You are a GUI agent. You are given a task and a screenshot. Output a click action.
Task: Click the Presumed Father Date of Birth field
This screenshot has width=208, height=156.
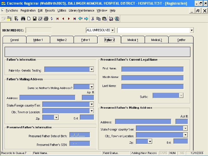coord(80,135)
